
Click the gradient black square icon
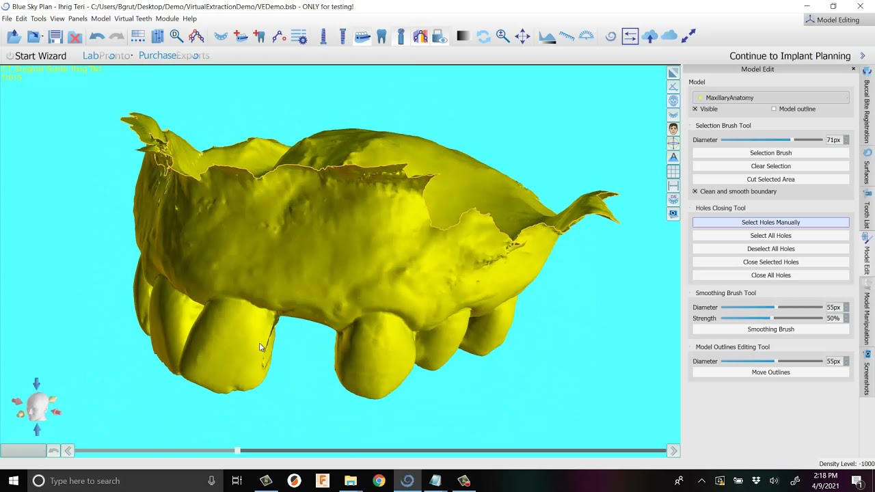pos(463,37)
